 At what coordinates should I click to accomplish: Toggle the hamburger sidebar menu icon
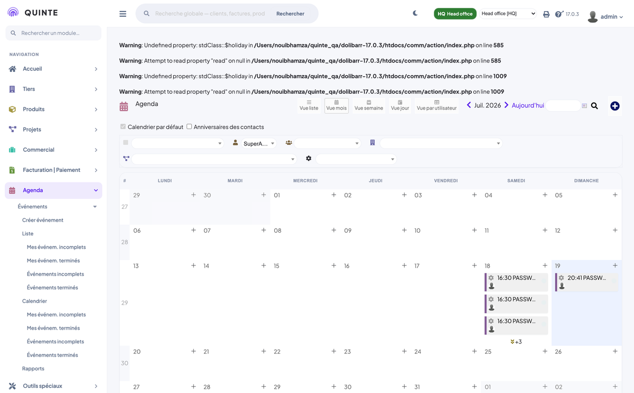pyautogui.click(x=123, y=14)
